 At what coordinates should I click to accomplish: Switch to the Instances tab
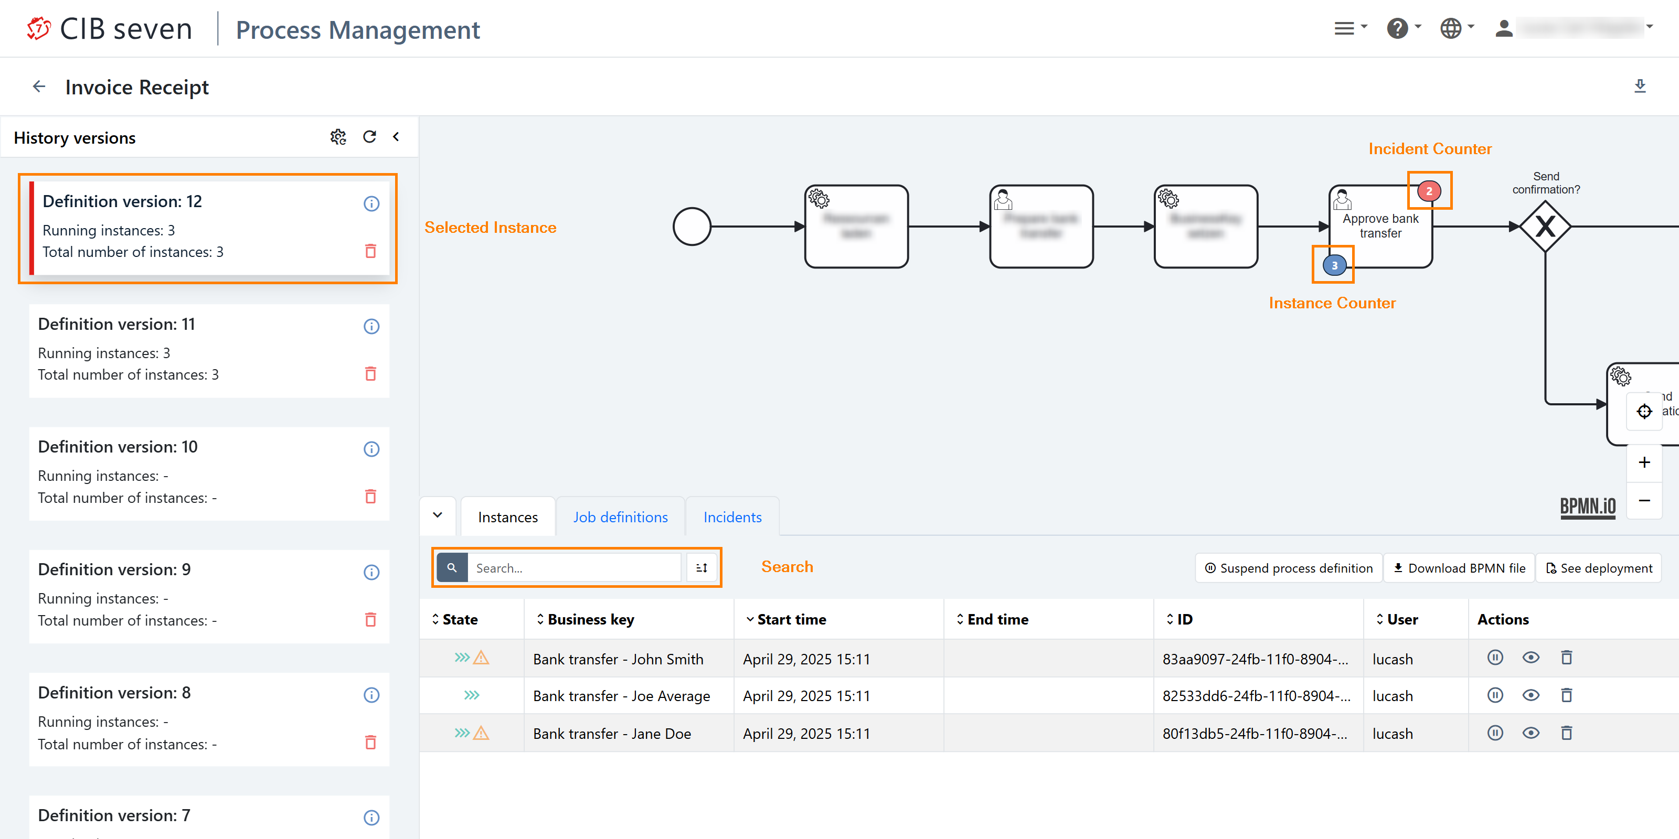(508, 517)
